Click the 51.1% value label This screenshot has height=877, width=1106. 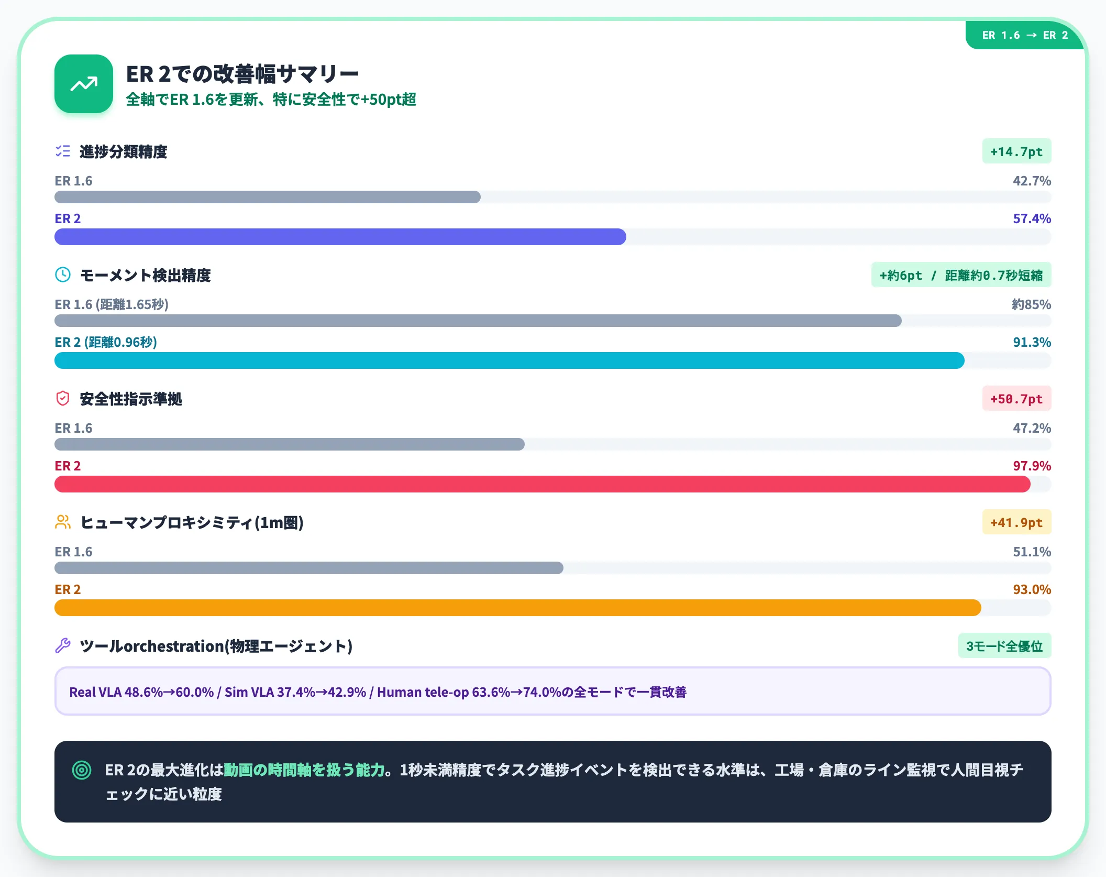coord(1032,552)
